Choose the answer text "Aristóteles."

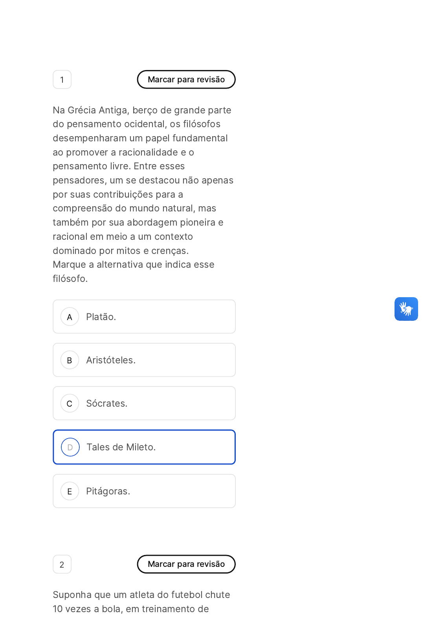click(x=111, y=360)
